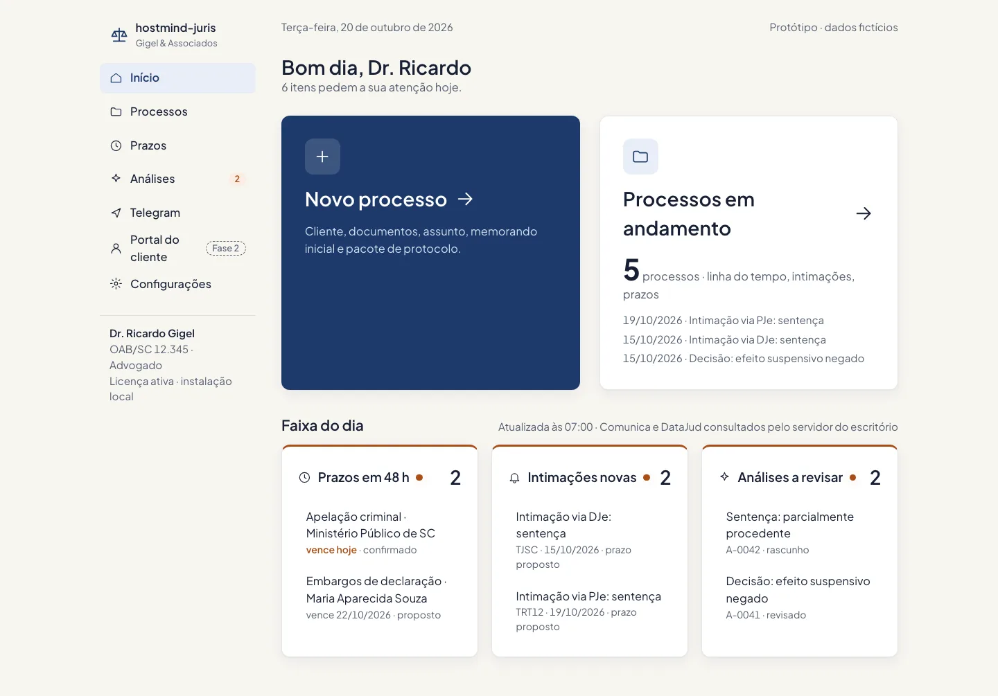
Task: Click the scales of justice logo icon
Action: (x=119, y=35)
